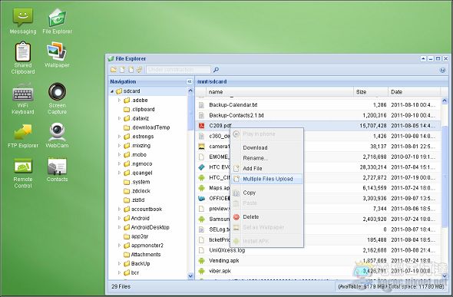Click the help icon in File Explorer toolbar
Viewport: 453px width, 297px height.
coord(442,70)
